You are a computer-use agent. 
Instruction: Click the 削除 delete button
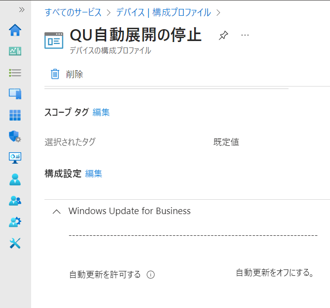click(x=67, y=75)
